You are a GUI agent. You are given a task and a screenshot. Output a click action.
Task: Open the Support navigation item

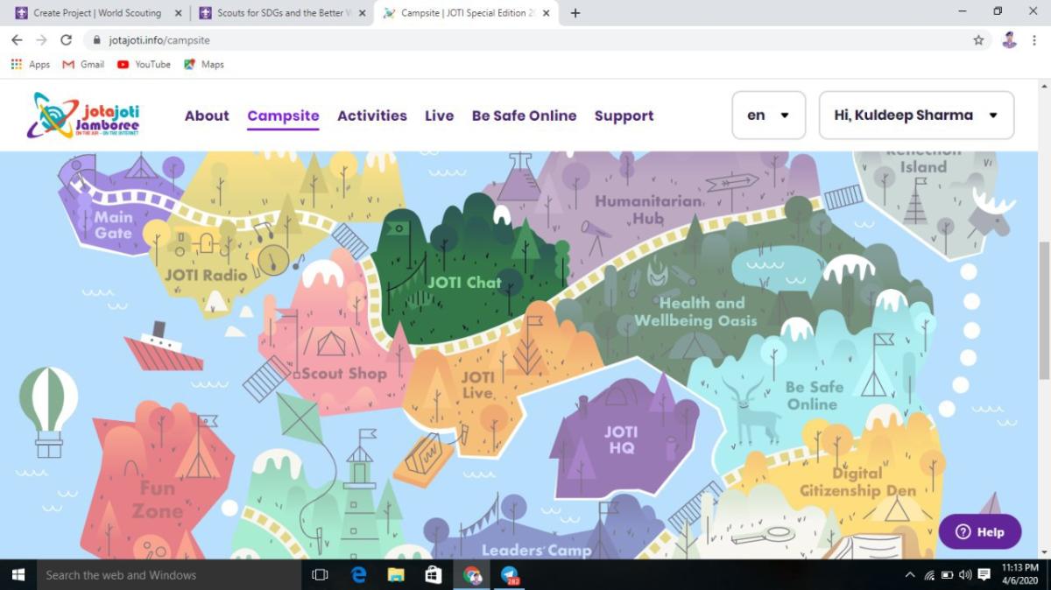coord(624,116)
